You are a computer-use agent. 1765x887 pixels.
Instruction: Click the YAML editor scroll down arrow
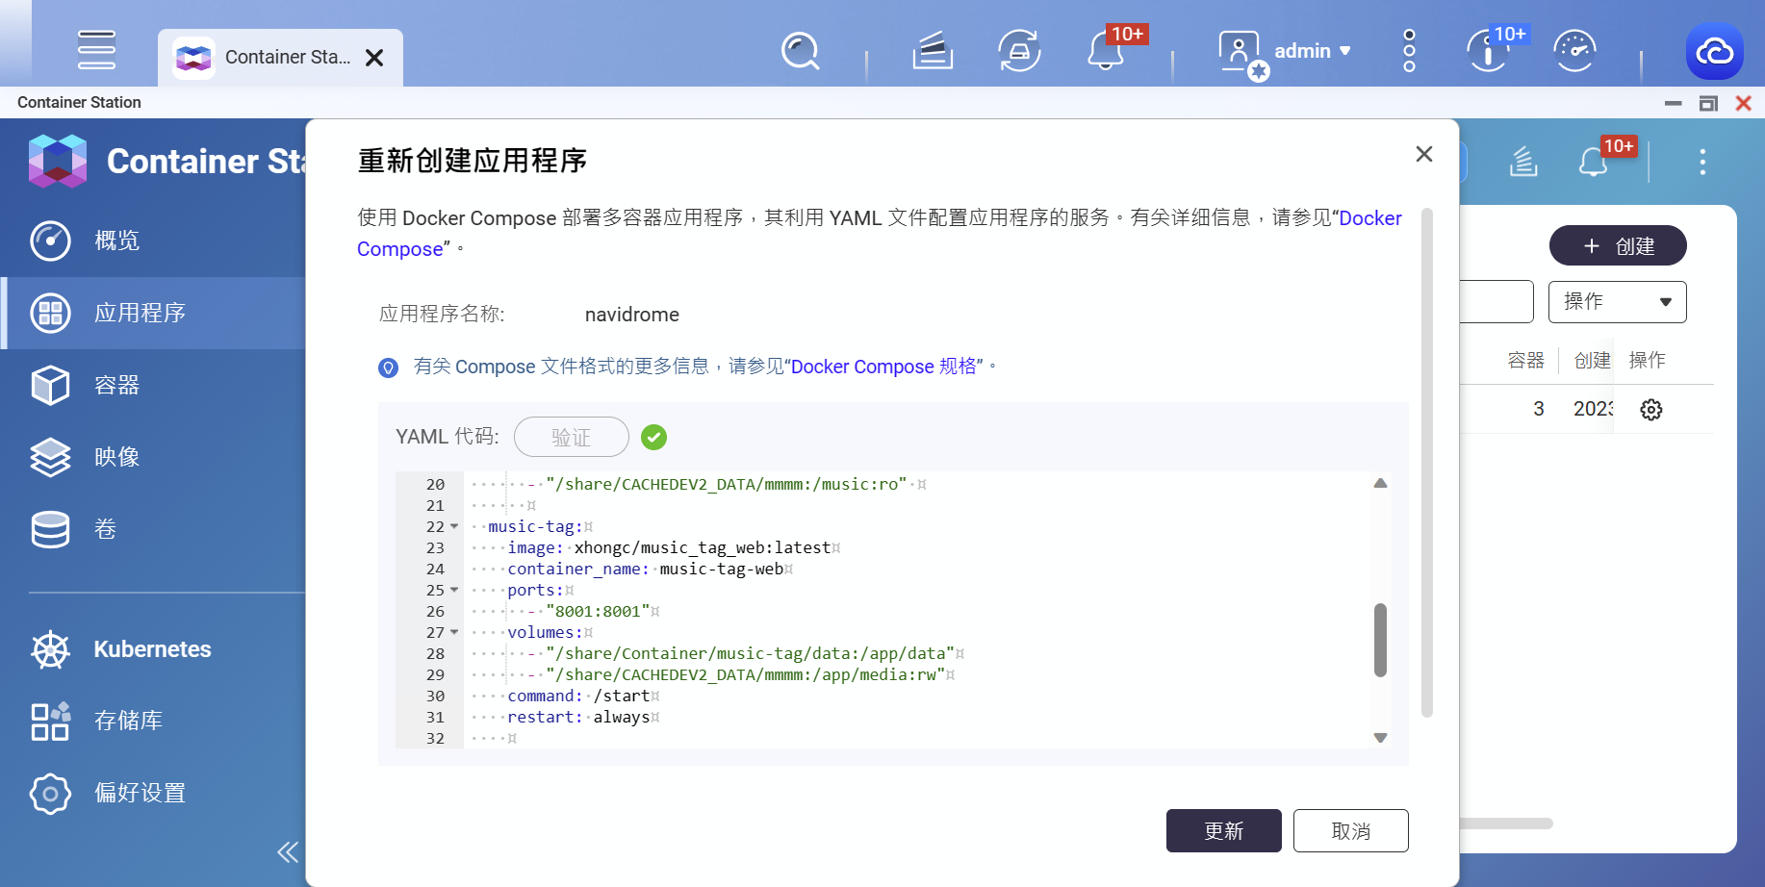pyautogui.click(x=1380, y=738)
